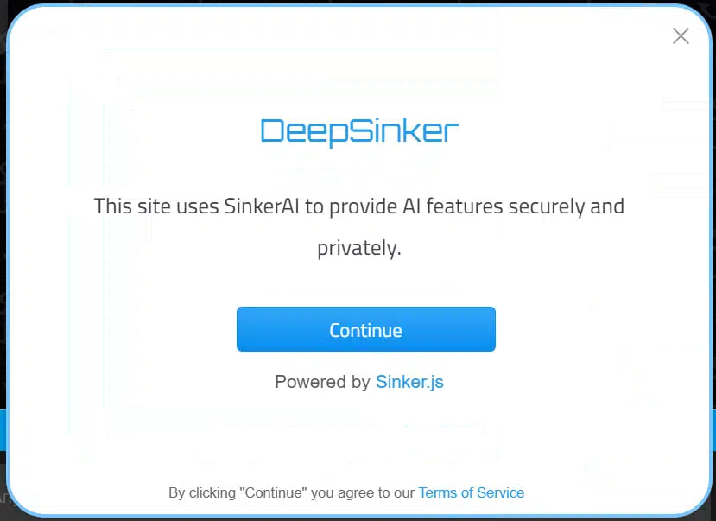This screenshot has width=716, height=521.
Task: Click the "Powered by" label
Action: pyautogui.click(x=322, y=382)
